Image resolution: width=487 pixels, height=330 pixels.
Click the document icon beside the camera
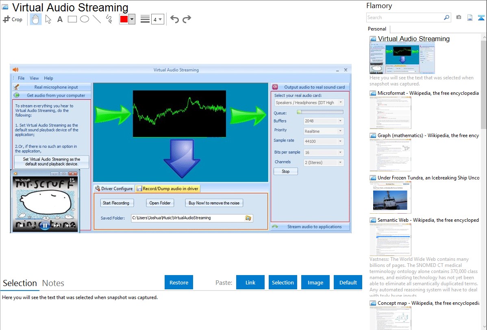coord(470,17)
